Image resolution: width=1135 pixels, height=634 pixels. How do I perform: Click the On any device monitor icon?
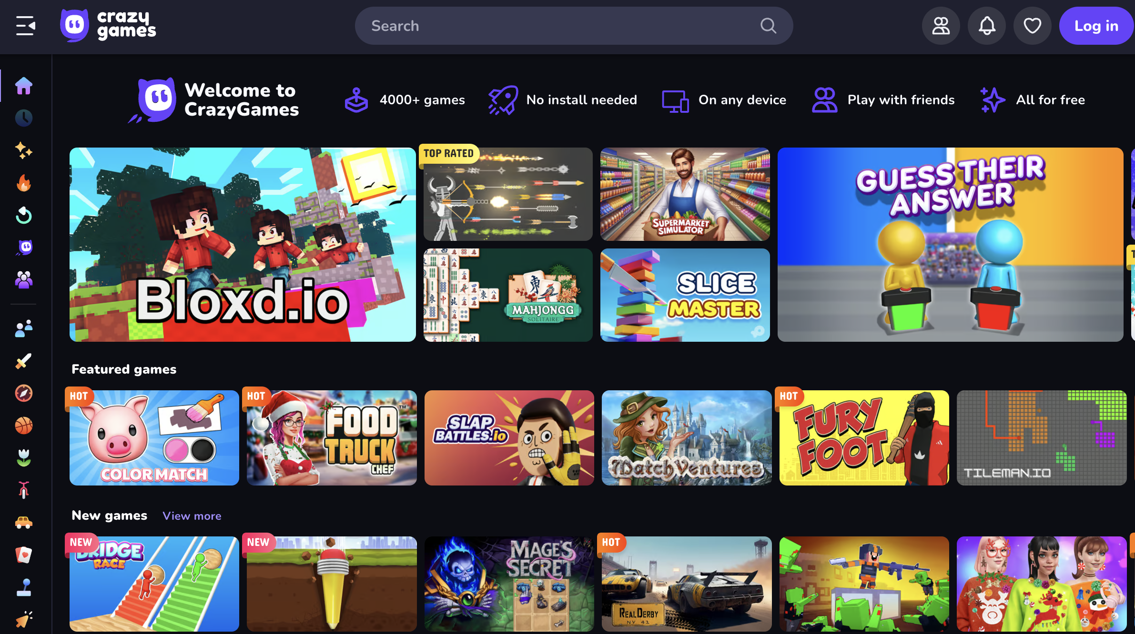click(676, 101)
